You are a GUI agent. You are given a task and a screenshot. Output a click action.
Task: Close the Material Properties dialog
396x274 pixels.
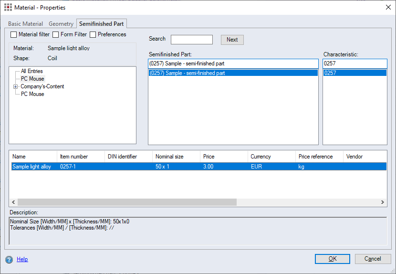click(x=387, y=7)
